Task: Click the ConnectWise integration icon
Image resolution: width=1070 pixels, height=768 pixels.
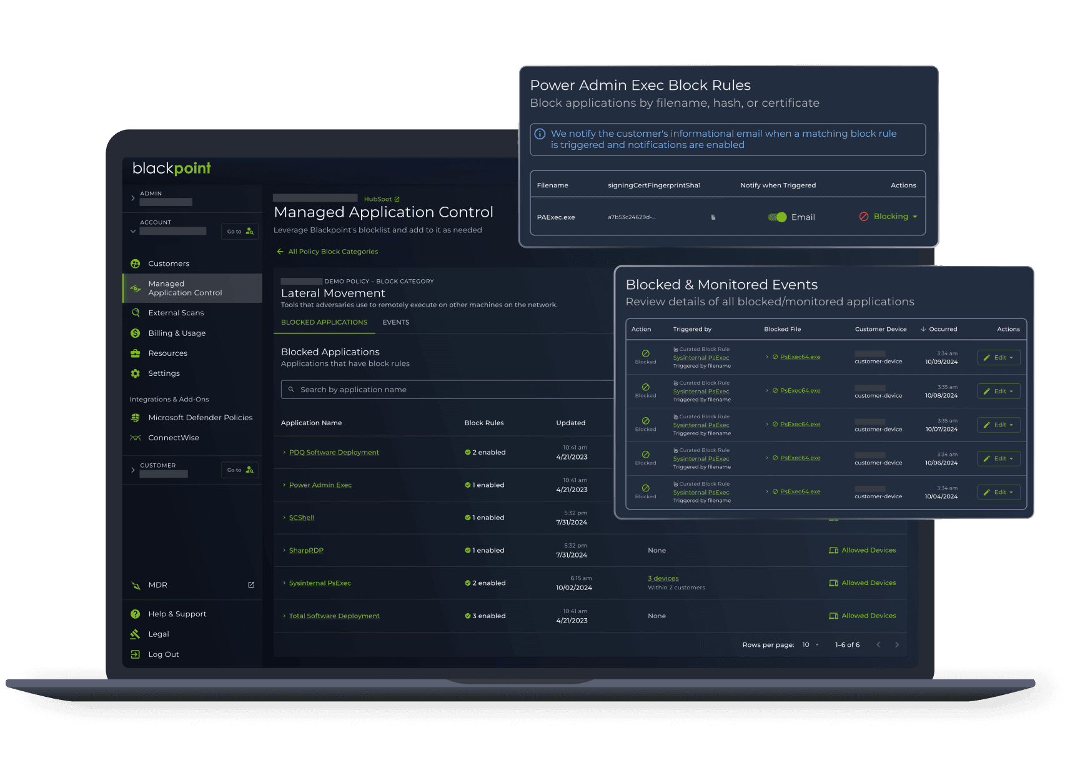Action: coord(136,438)
